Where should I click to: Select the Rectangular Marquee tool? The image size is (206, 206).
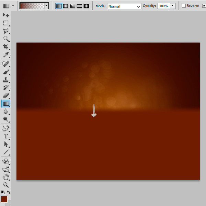point(6,23)
